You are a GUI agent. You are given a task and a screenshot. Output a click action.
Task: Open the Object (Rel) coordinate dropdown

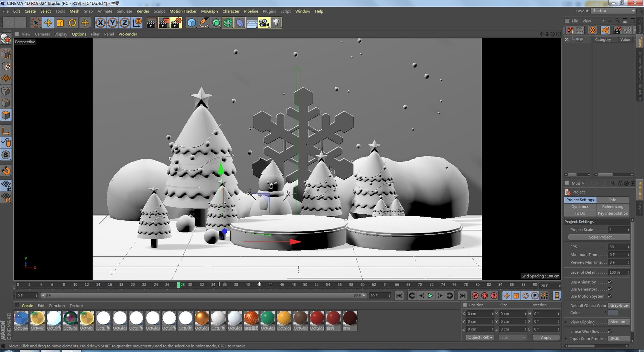tap(480, 338)
